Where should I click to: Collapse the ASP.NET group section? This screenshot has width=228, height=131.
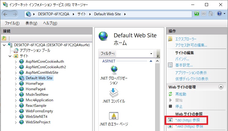tap(151, 61)
